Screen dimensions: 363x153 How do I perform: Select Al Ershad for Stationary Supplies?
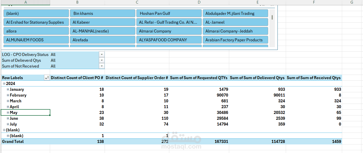36,22
